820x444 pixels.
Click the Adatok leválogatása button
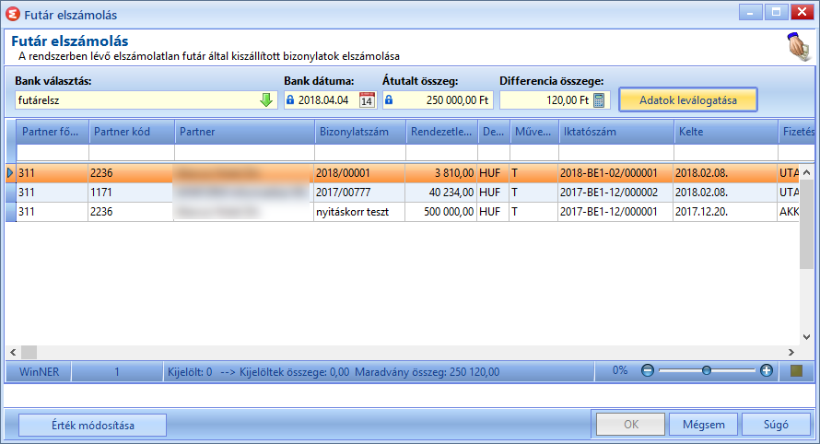point(688,99)
